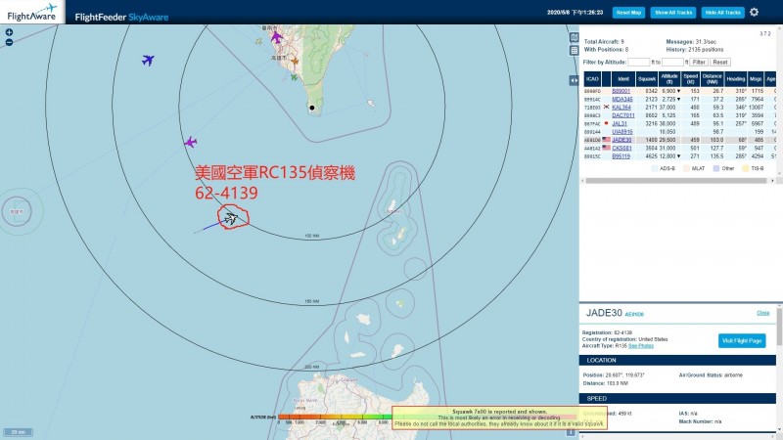Toggle the sidebar with double-arrow button

click(575, 80)
